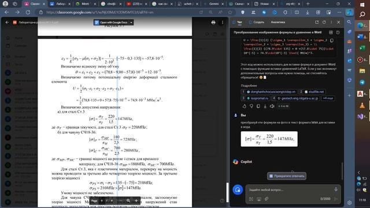Zoom in on the document

pos(136,200)
